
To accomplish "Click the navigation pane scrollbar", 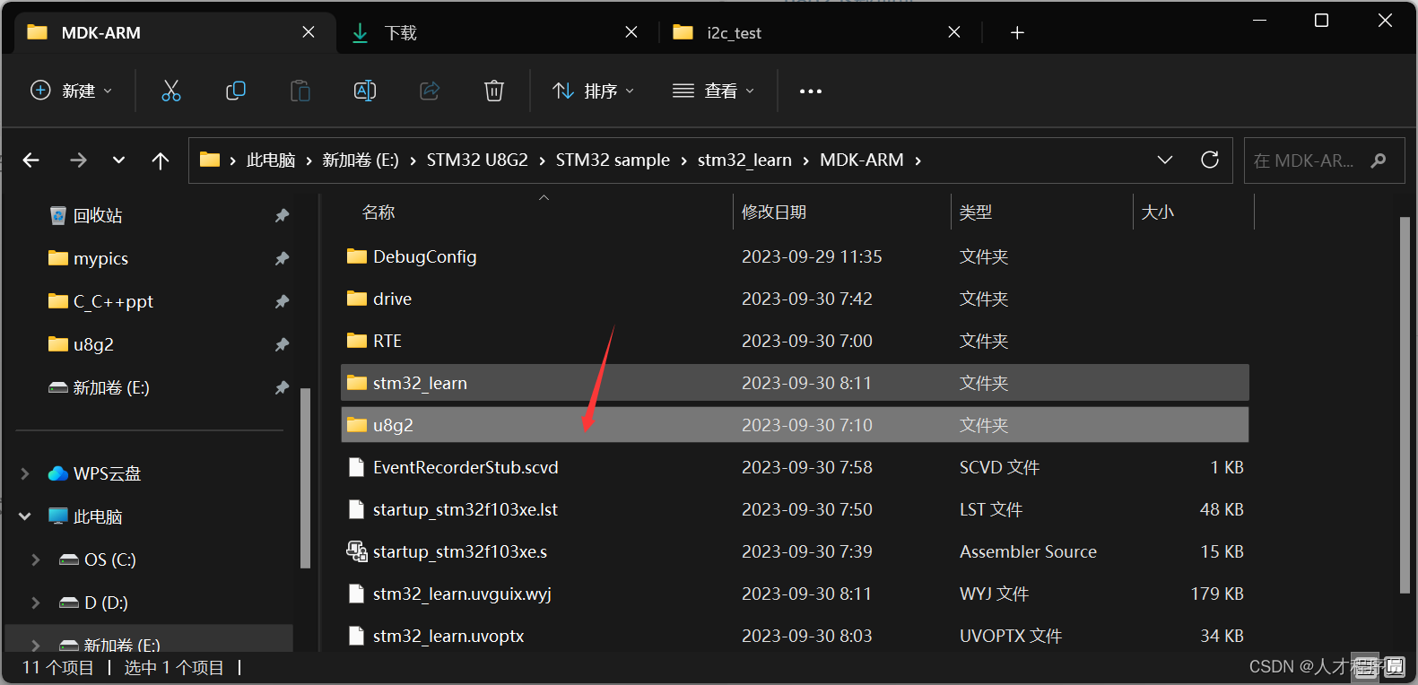I will point(305,478).
